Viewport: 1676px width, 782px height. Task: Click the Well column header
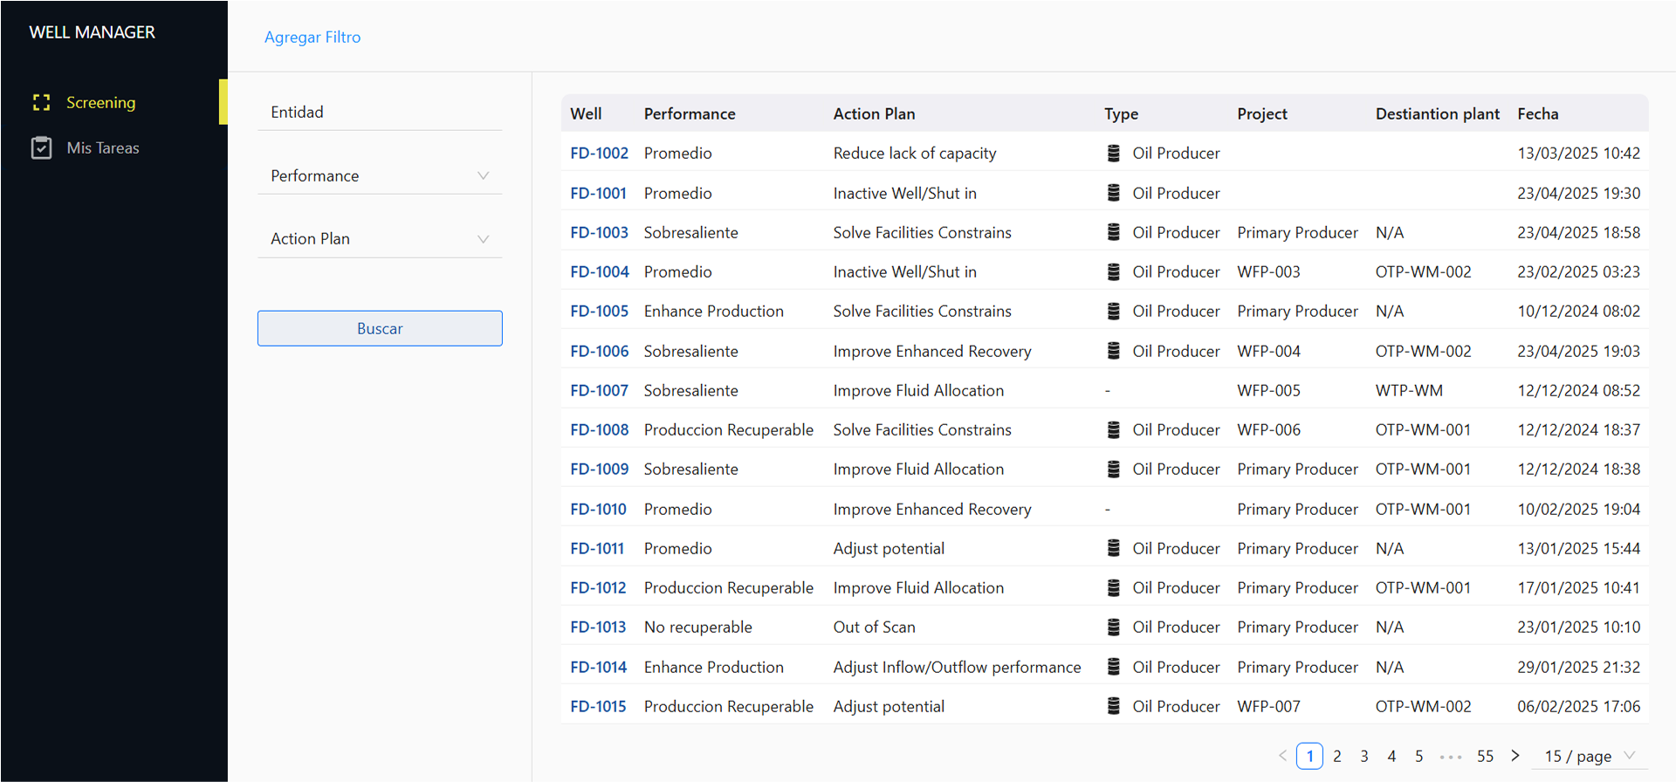click(586, 113)
